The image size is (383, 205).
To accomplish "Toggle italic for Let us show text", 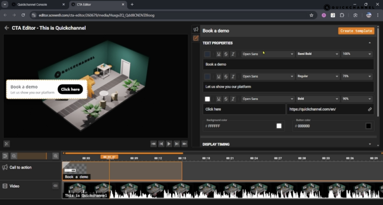I will (233, 76).
